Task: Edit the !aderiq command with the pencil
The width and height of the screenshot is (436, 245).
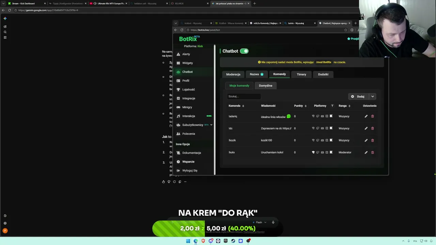Action: click(366, 116)
